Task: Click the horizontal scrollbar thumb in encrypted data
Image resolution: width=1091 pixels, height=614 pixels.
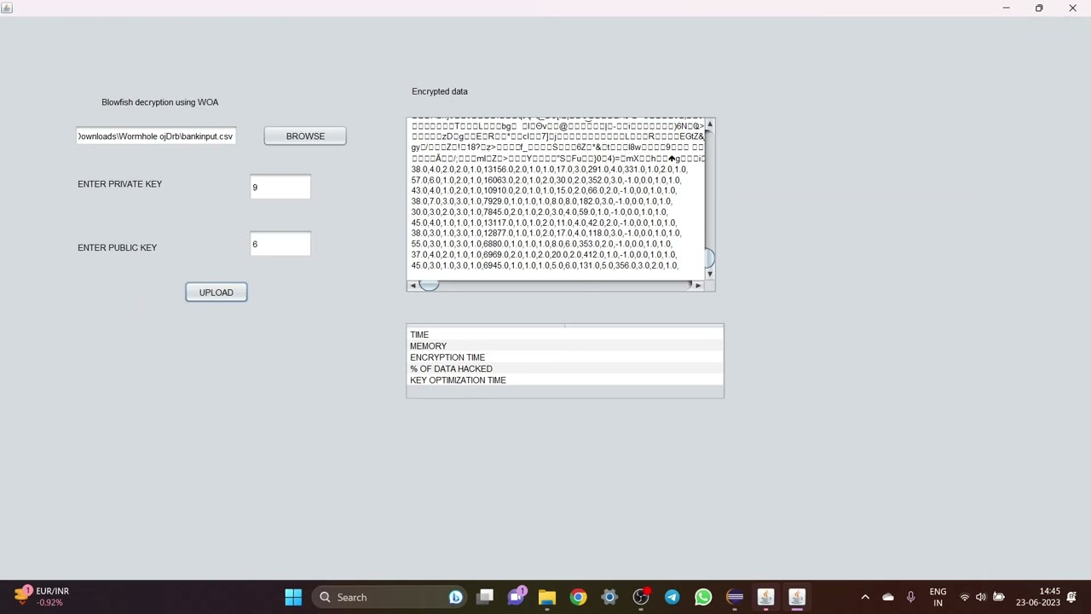Action: 429,286
